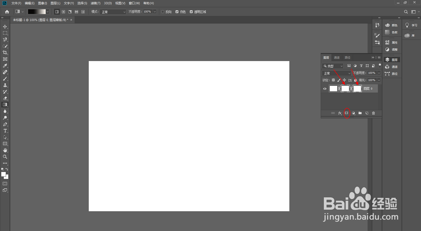Select angle gradient style button
Screen dimensions: 421x231
click(70, 12)
